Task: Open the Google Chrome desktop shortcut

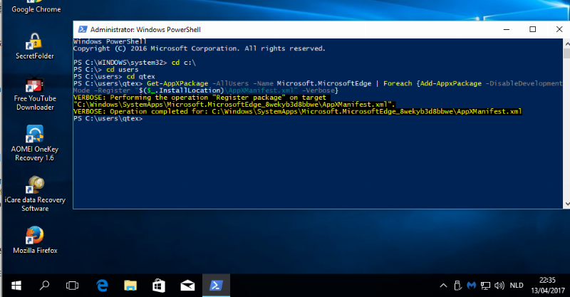Action: tap(34, 9)
